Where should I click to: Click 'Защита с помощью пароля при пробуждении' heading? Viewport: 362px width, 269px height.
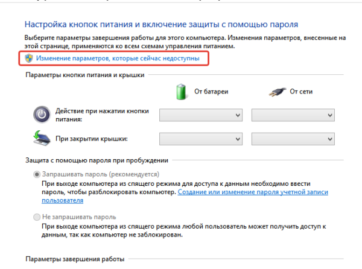(97, 160)
